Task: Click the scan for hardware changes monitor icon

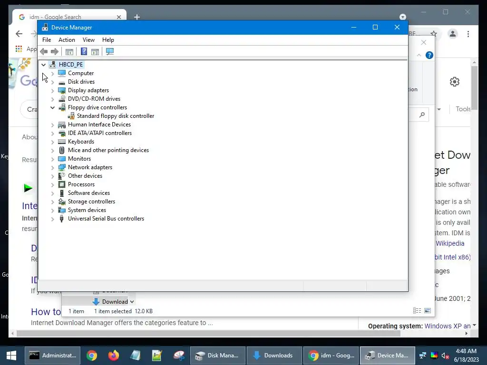Action: tap(110, 51)
